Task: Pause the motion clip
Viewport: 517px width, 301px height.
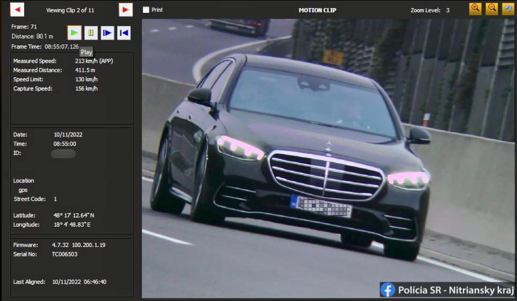Action: pyautogui.click(x=90, y=33)
